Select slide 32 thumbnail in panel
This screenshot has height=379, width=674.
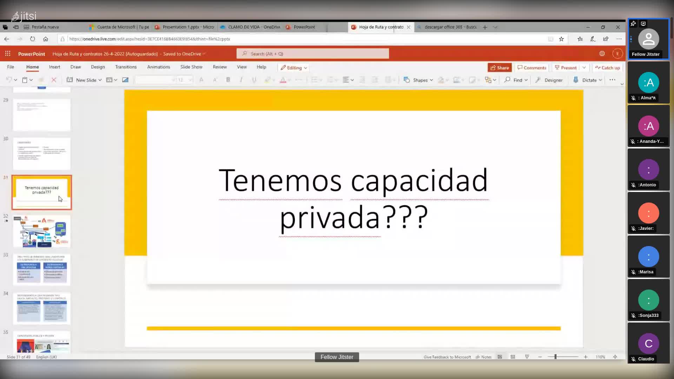pyautogui.click(x=42, y=231)
